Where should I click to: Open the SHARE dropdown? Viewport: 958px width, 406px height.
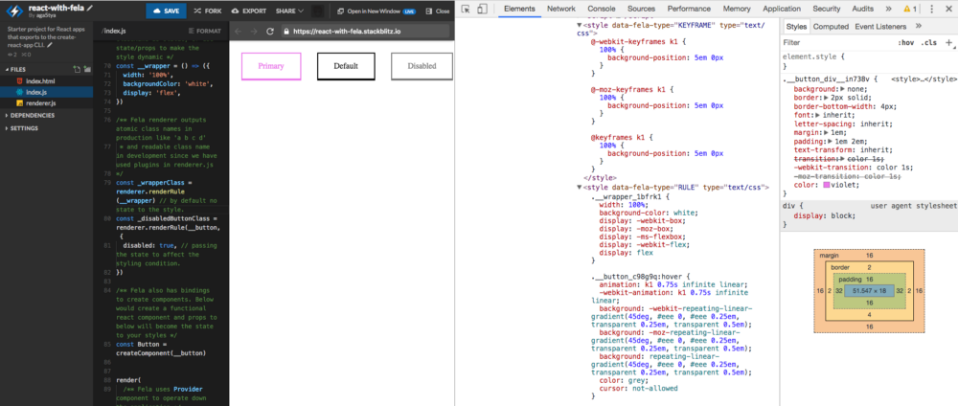coord(289,11)
